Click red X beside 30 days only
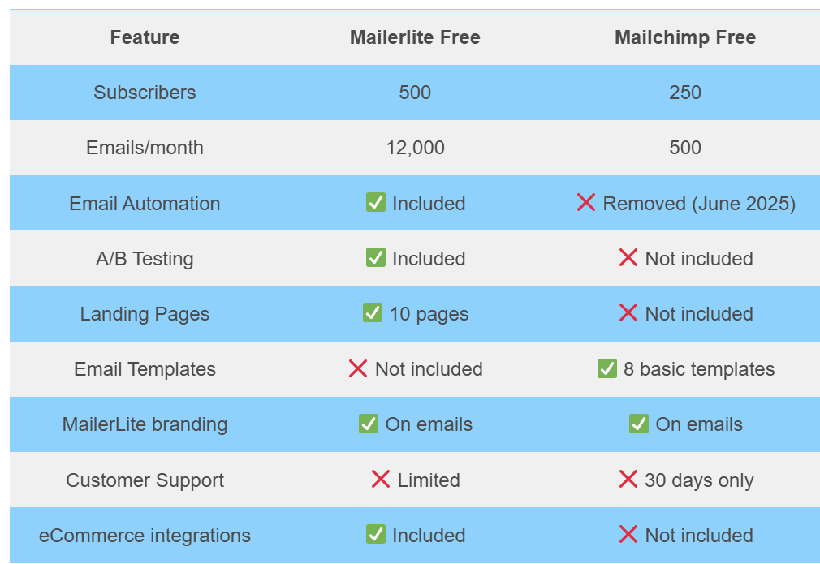Viewport: 820px width, 564px height. tap(628, 480)
